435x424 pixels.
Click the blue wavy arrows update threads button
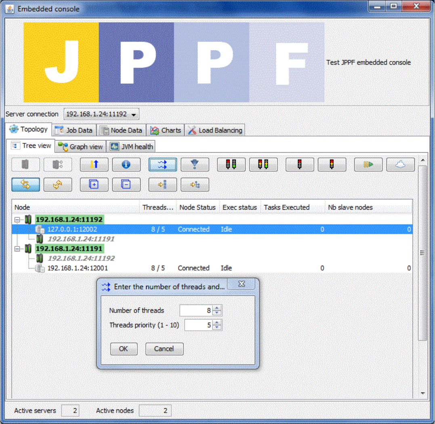pos(163,165)
